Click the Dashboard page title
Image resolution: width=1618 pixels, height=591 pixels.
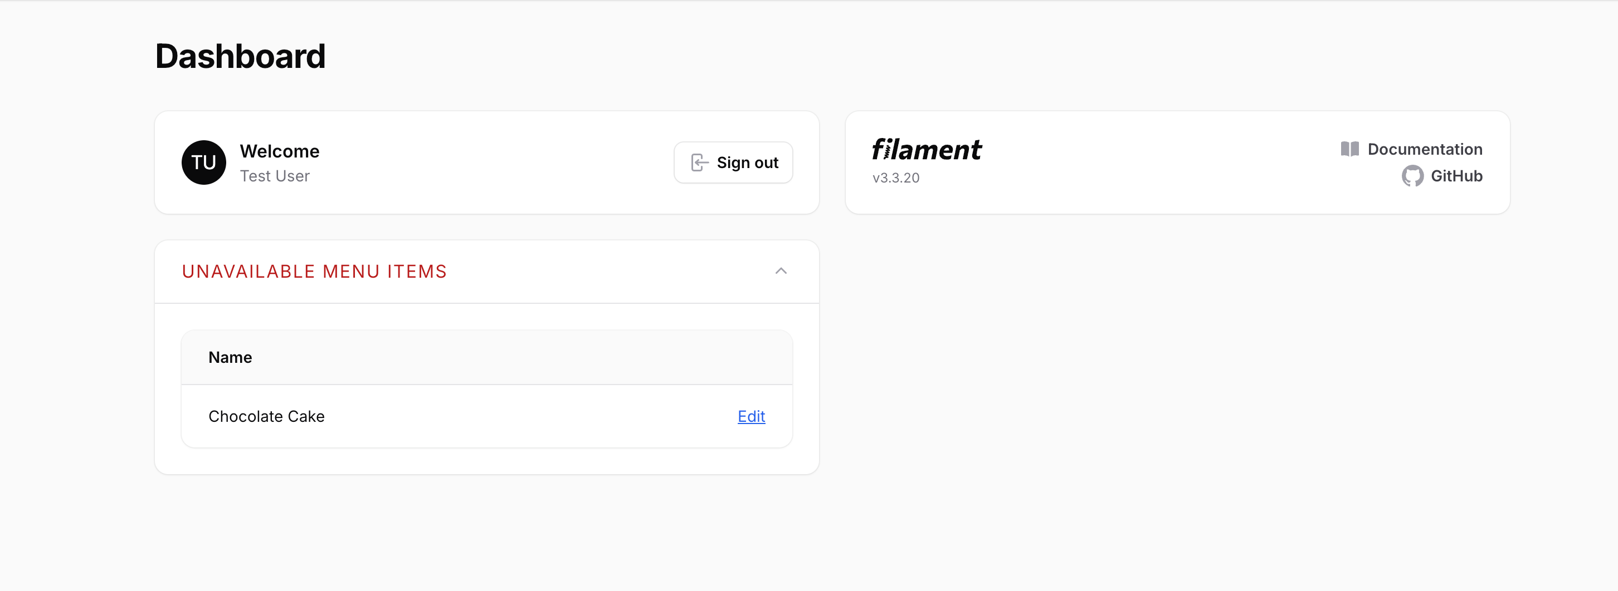click(x=240, y=56)
